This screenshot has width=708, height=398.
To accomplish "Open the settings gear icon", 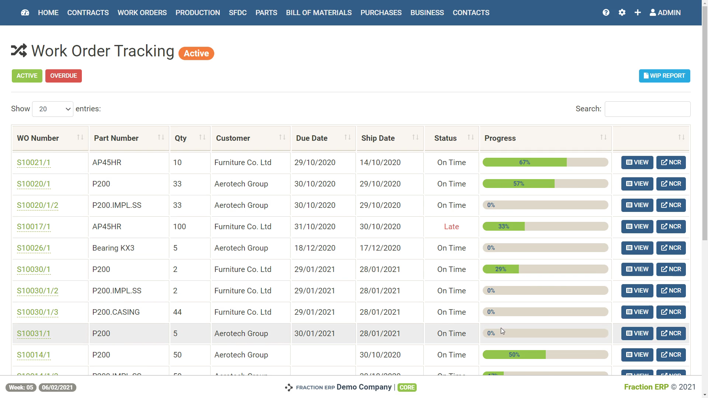I will 622,12.
